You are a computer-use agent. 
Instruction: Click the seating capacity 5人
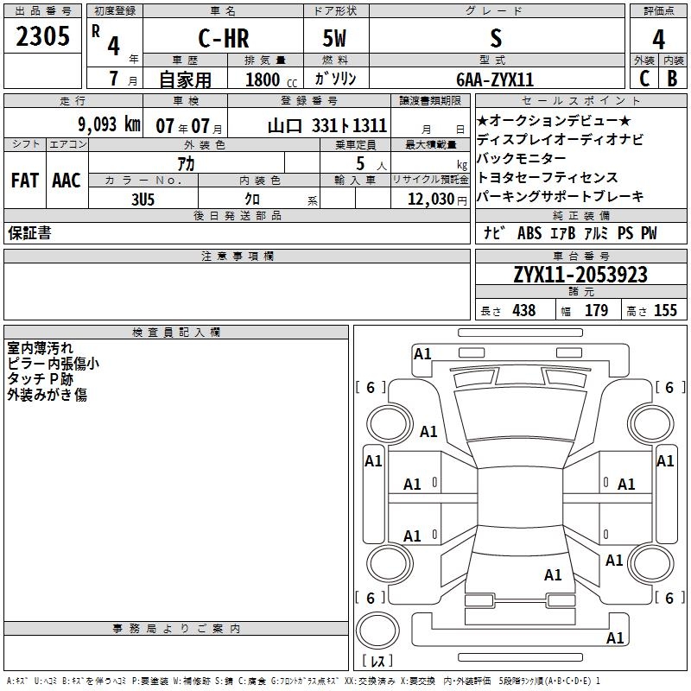click(x=371, y=163)
